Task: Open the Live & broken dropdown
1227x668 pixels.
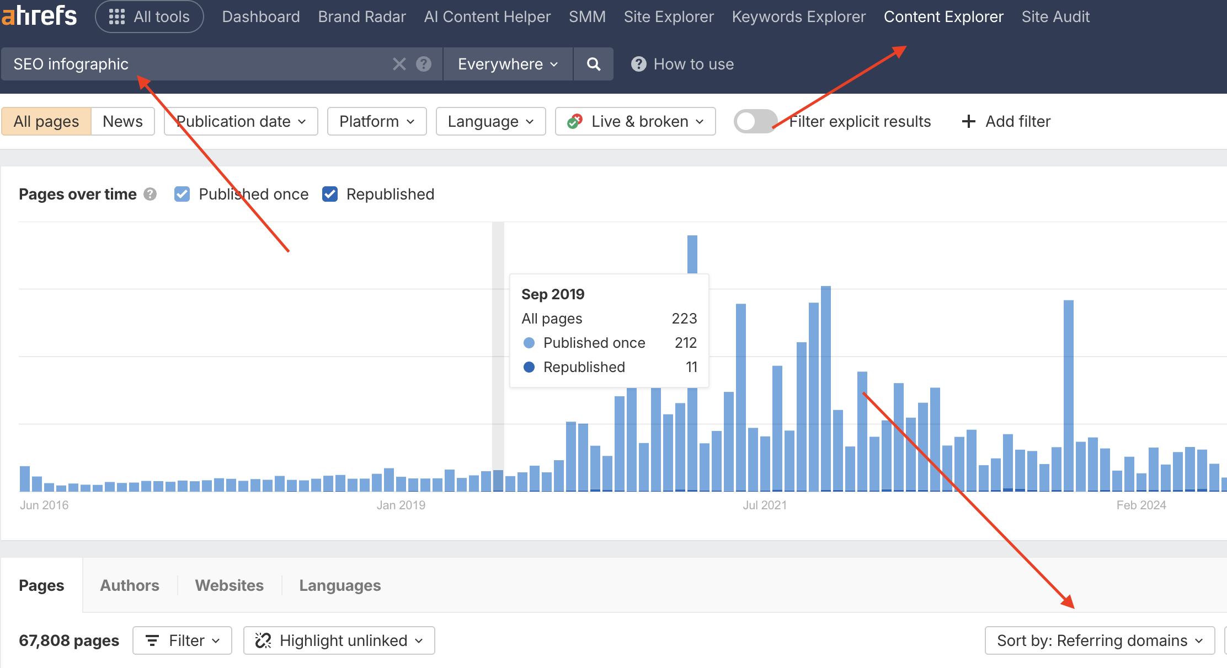Action: (x=636, y=121)
